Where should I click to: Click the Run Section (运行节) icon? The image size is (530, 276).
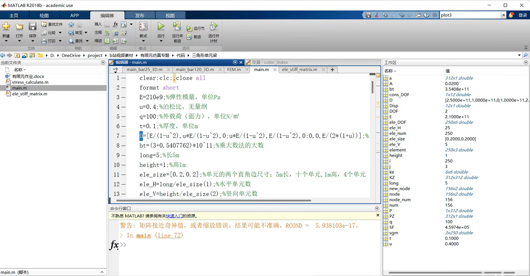tap(189, 28)
